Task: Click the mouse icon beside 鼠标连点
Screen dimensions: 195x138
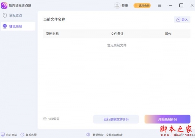Action: pos(5,15)
